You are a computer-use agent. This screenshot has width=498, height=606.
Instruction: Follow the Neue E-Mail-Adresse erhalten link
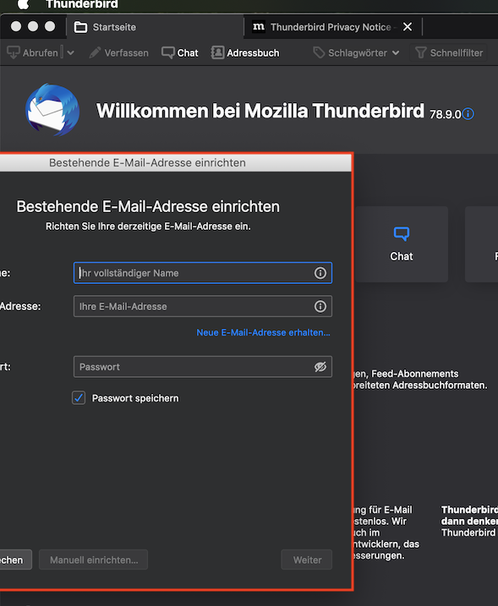[x=263, y=332]
